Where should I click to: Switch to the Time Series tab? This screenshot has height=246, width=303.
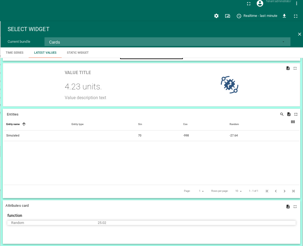14,53
